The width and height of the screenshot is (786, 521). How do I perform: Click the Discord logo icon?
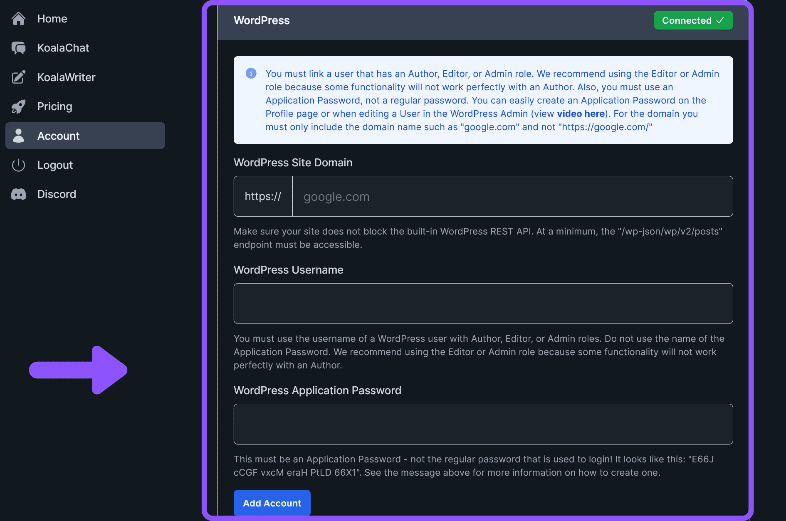(18, 194)
